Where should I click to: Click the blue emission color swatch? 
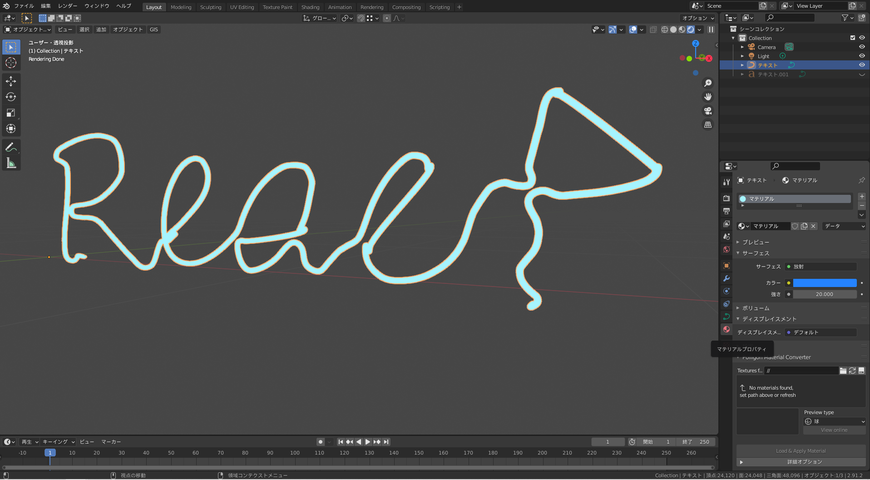825,283
